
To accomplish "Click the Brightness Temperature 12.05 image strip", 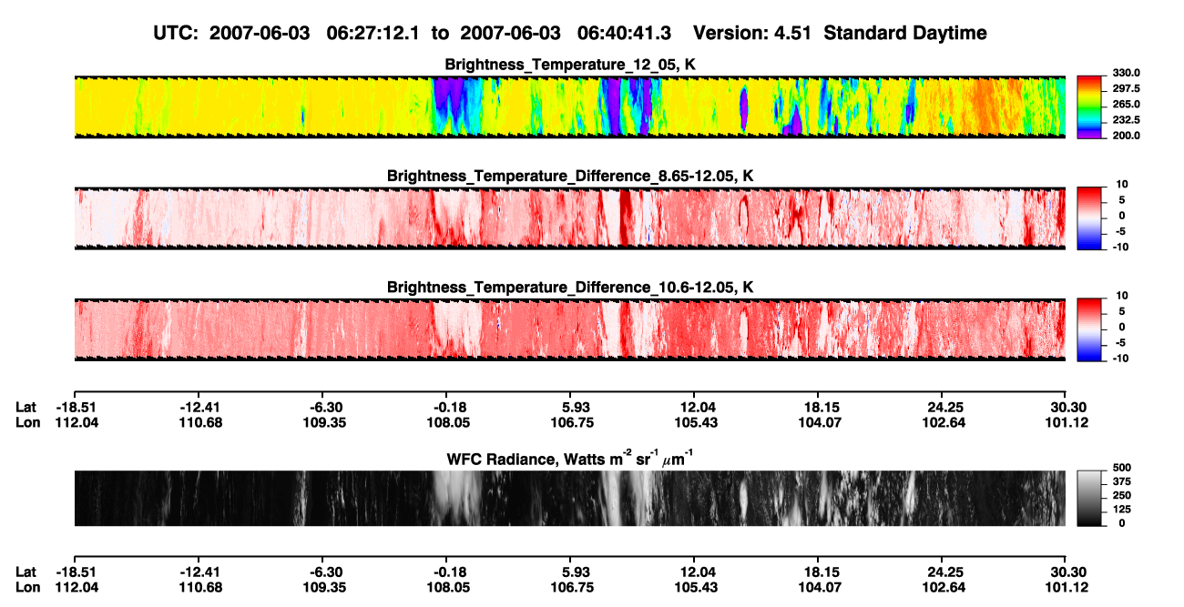I will tap(569, 107).
